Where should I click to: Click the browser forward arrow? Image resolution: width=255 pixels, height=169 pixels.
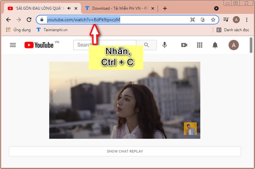click(19, 20)
